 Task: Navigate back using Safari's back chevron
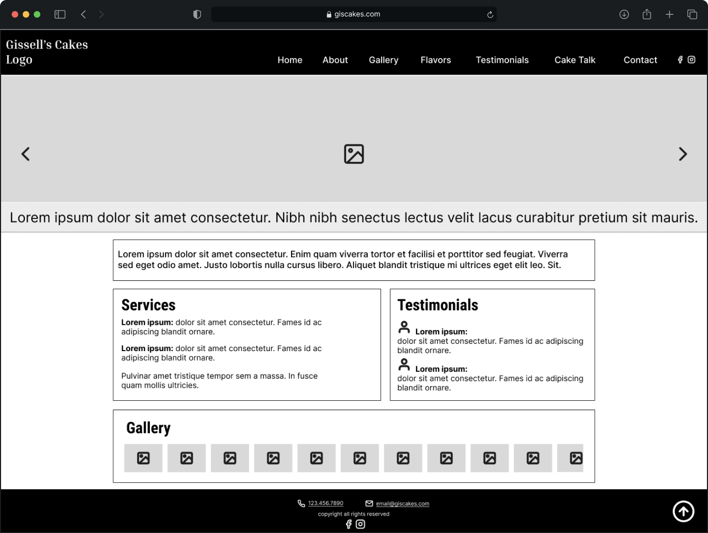83,14
